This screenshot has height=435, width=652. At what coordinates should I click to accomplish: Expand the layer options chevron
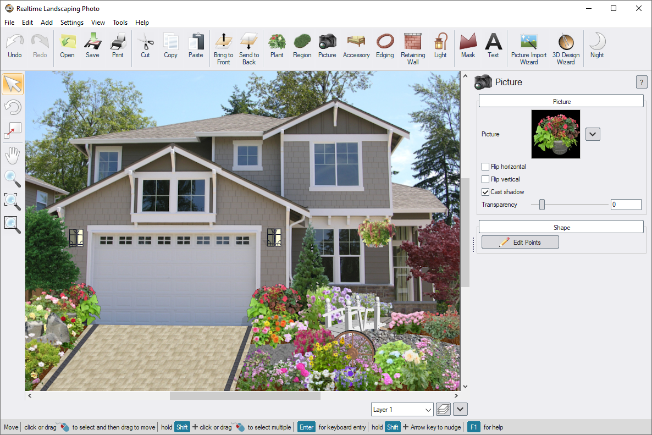coord(460,409)
